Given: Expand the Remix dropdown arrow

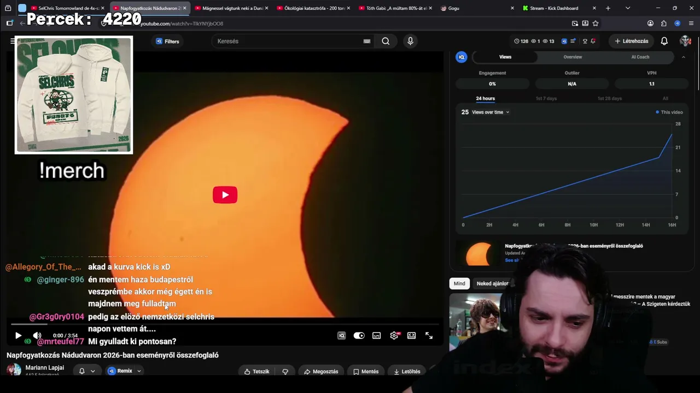Looking at the screenshot, I should 139,371.
